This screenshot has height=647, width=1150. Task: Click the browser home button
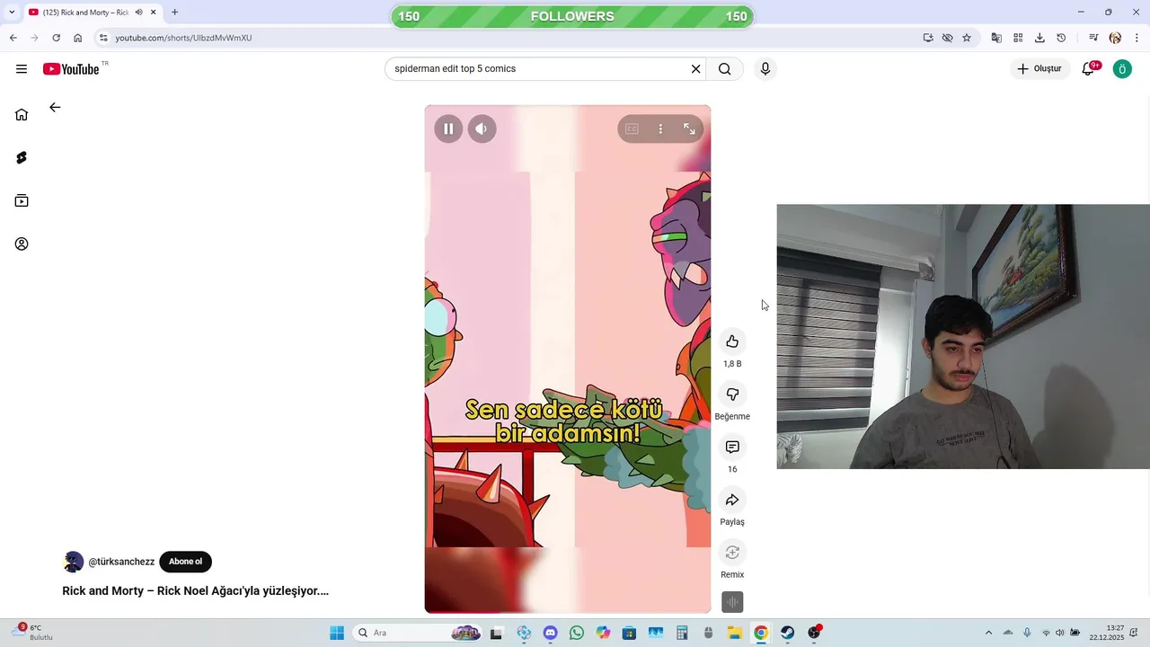click(x=77, y=38)
